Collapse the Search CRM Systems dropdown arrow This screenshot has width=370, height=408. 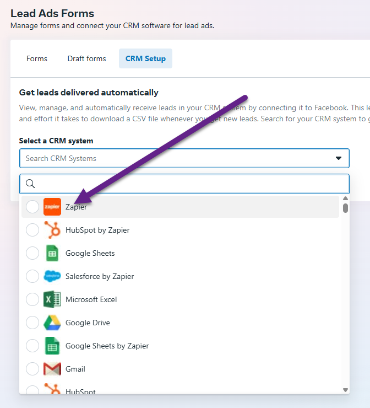[x=339, y=158]
